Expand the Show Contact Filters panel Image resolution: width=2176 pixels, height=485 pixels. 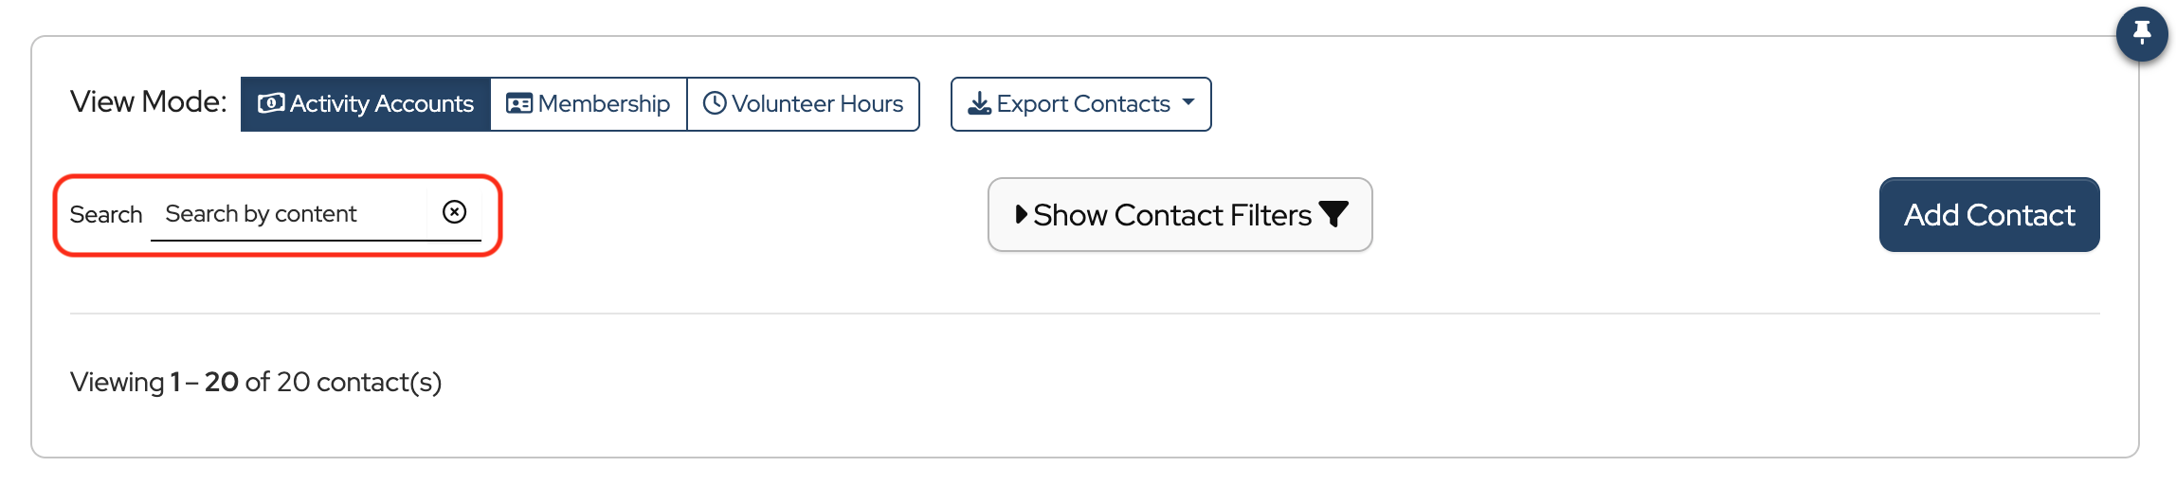tap(1179, 215)
